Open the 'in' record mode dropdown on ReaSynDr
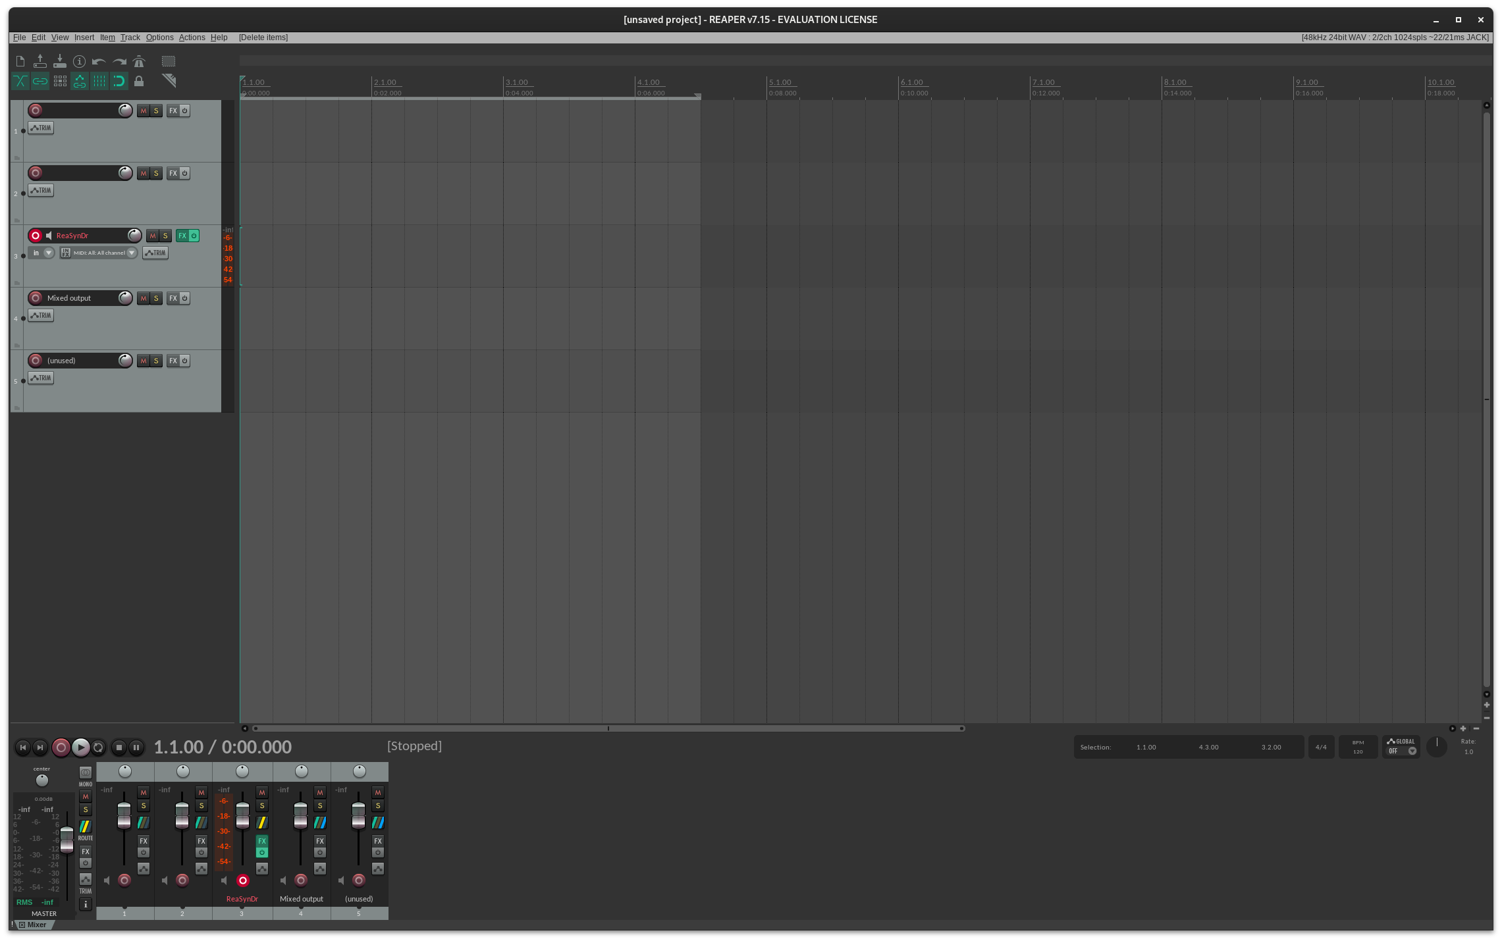This screenshot has height=941, width=1502. click(x=42, y=253)
